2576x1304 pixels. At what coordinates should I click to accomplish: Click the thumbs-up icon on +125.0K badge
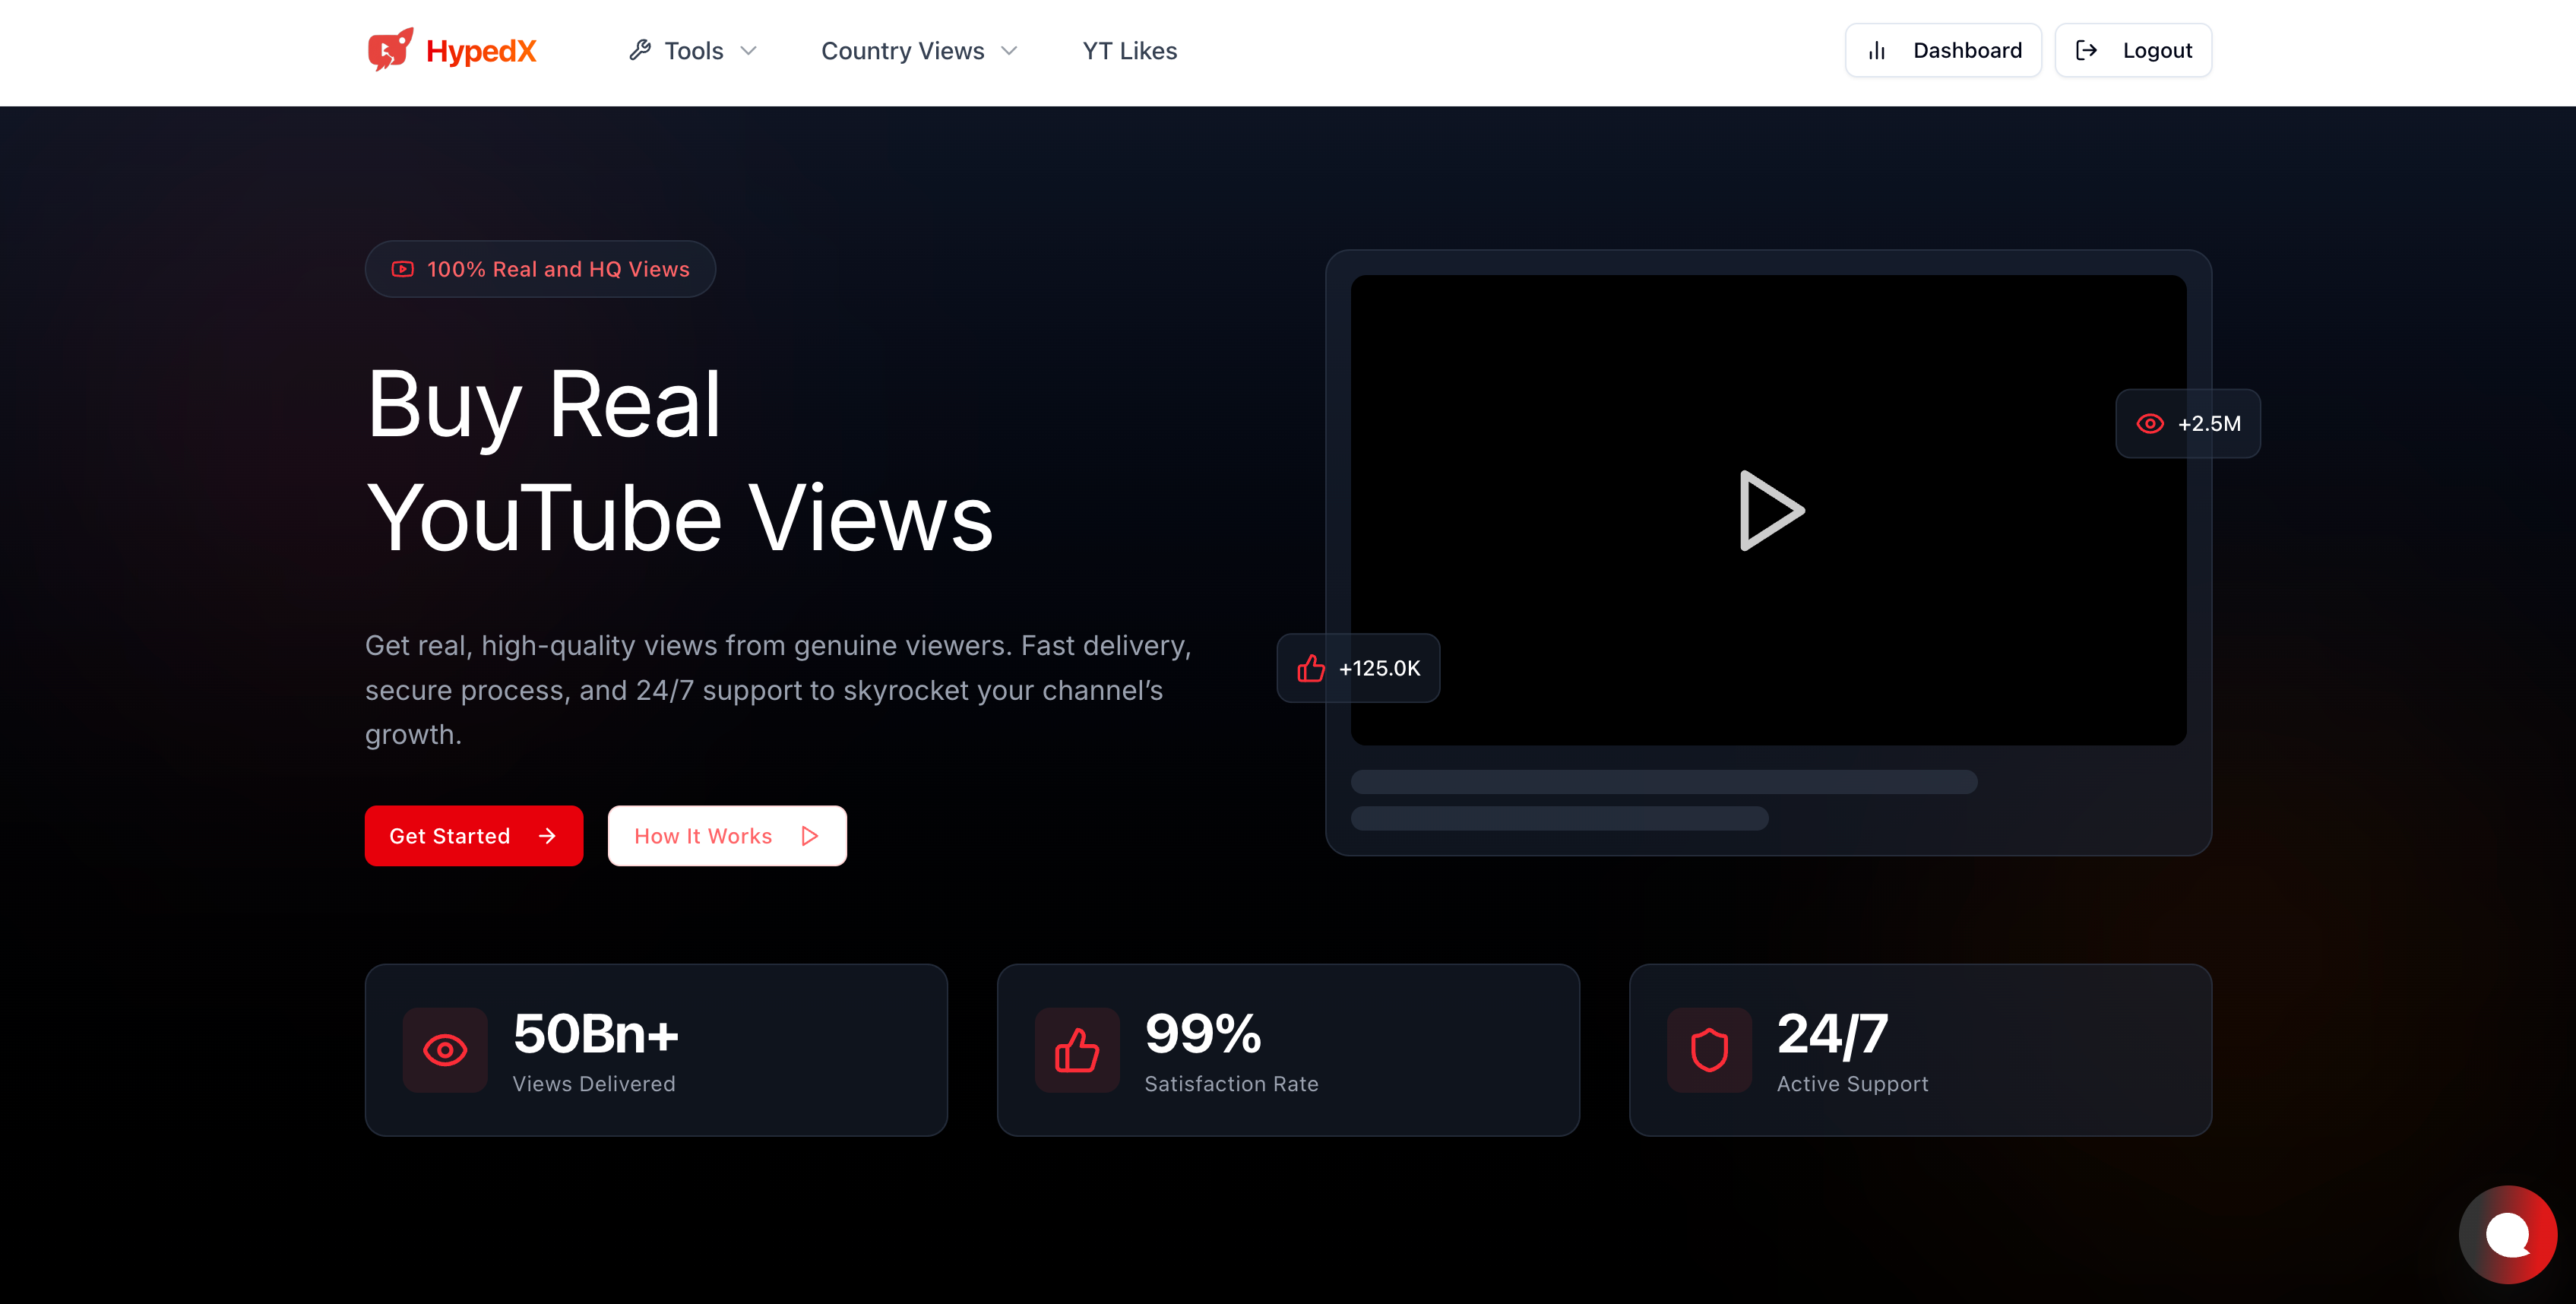pos(1311,668)
